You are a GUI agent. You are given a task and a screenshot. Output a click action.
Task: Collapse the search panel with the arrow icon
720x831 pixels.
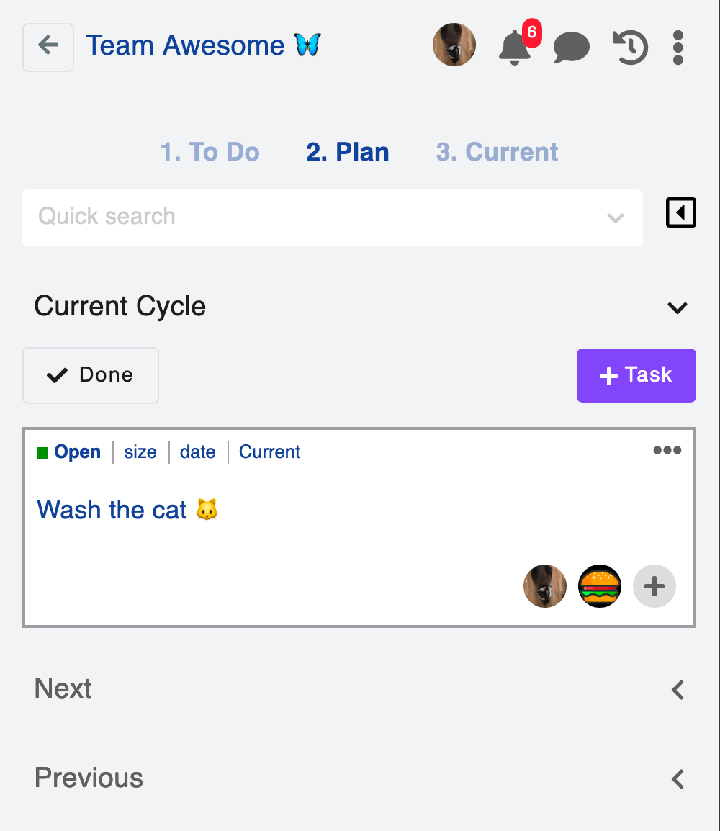click(x=680, y=212)
